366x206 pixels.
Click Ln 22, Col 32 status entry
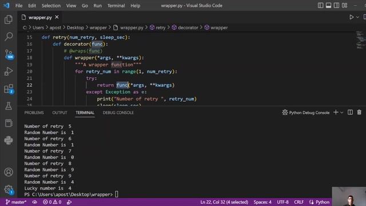224,202
